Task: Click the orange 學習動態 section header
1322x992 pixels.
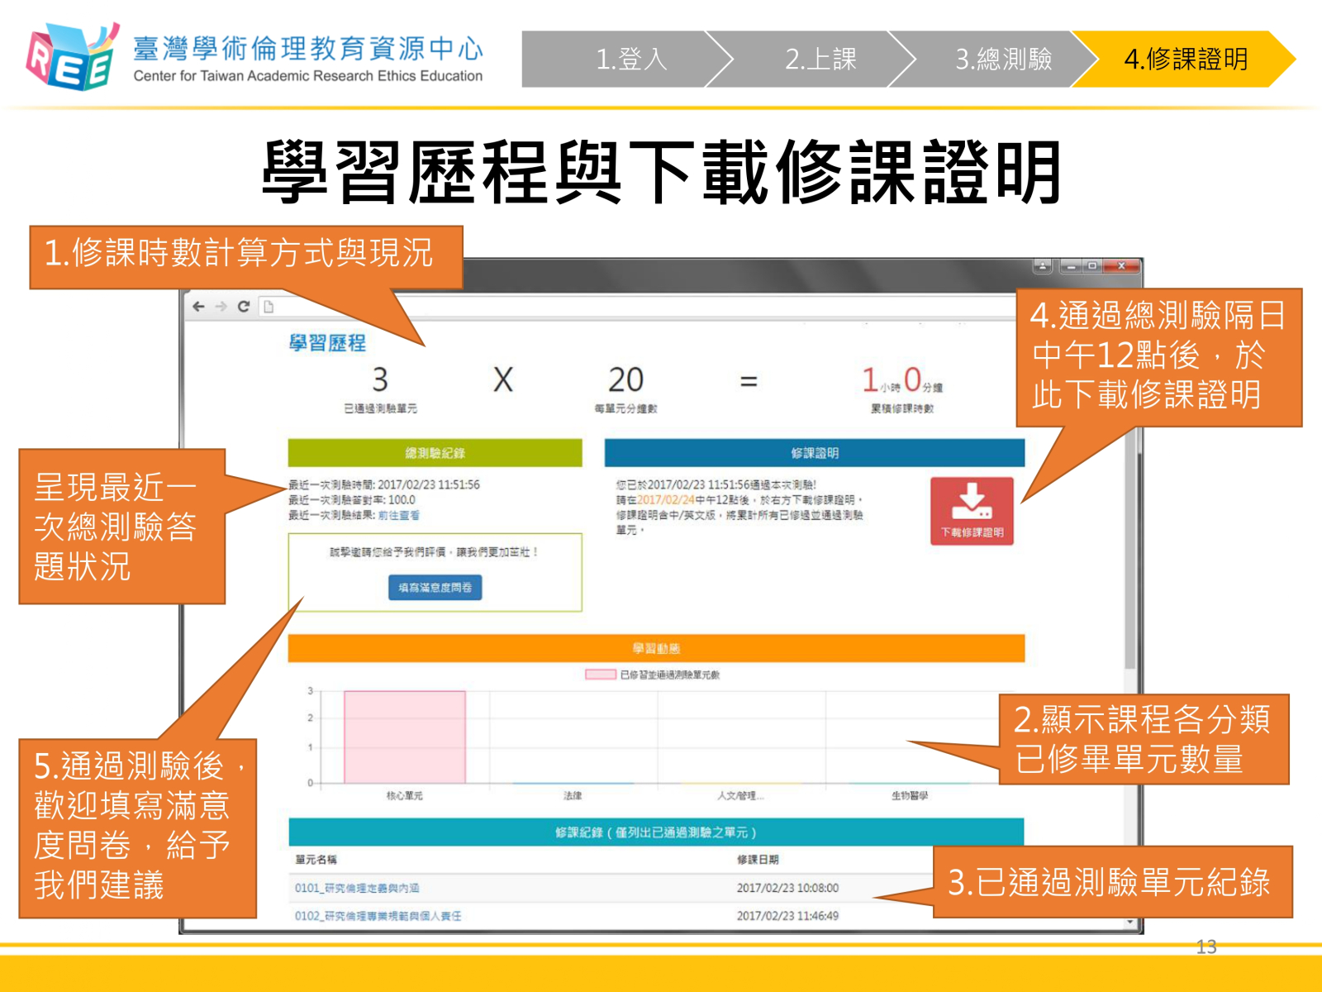Action: tap(656, 648)
